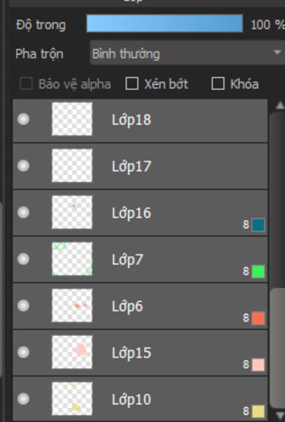Click the scroll down arrow of layer list
Image resolution: width=285 pixels, height=422 pixels.
coord(280,416)
